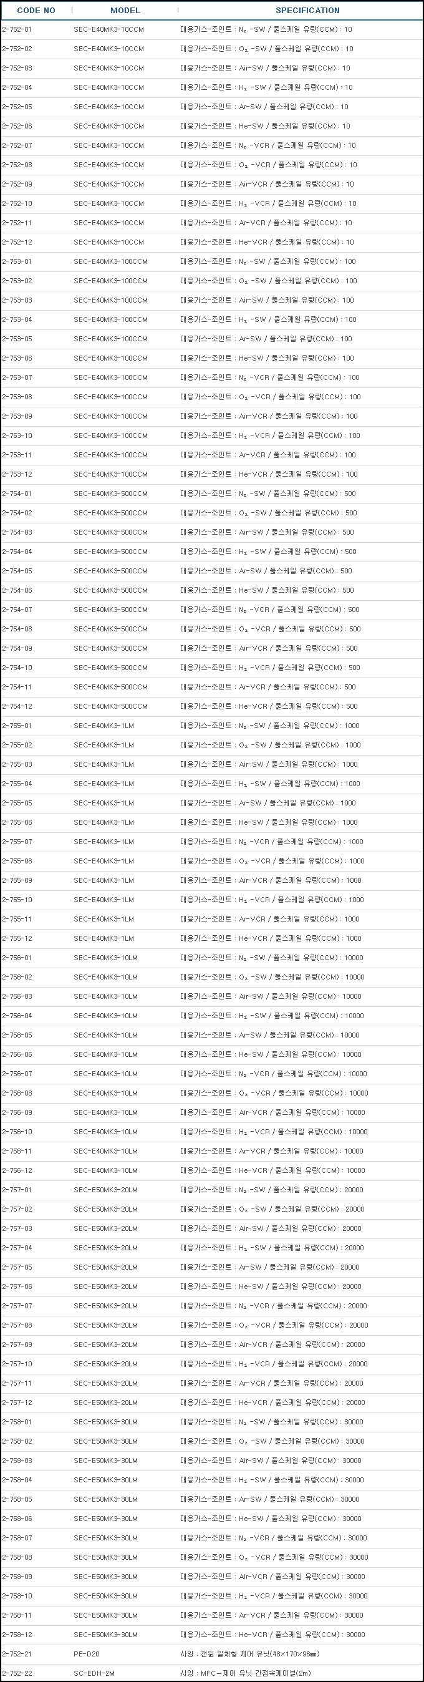Select code 2-752-01 row
Viewport: 424px width, 1682px height.
click(x=212, y=29)
